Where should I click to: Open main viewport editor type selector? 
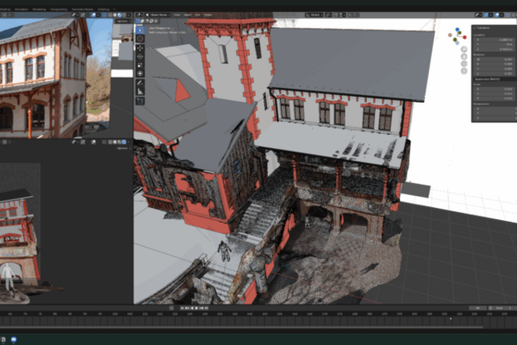click(x=140, y=16)
